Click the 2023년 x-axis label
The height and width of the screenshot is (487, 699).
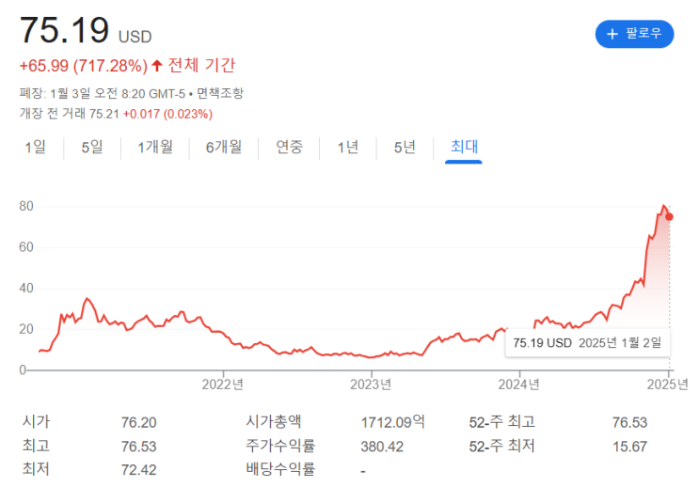(x=370, y=384)
